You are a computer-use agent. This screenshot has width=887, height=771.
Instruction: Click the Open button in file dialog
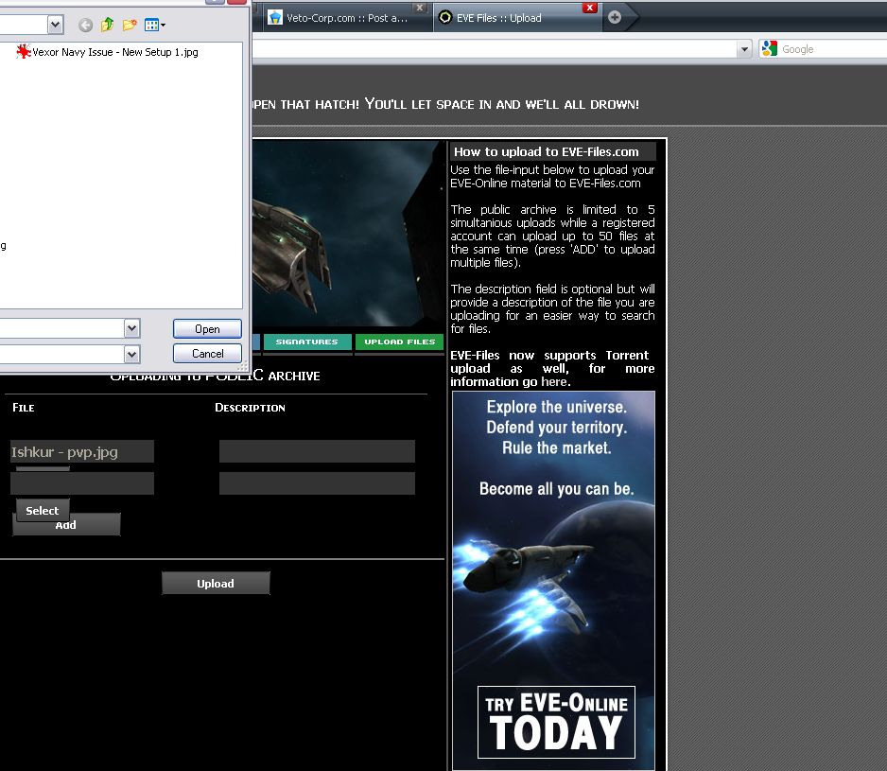point(208,329)
